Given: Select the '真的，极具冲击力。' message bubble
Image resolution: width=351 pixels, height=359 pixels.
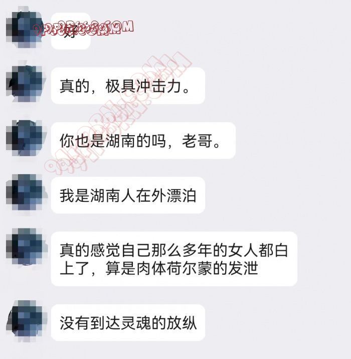Looking at the screenshot, I should click(128, 86).
